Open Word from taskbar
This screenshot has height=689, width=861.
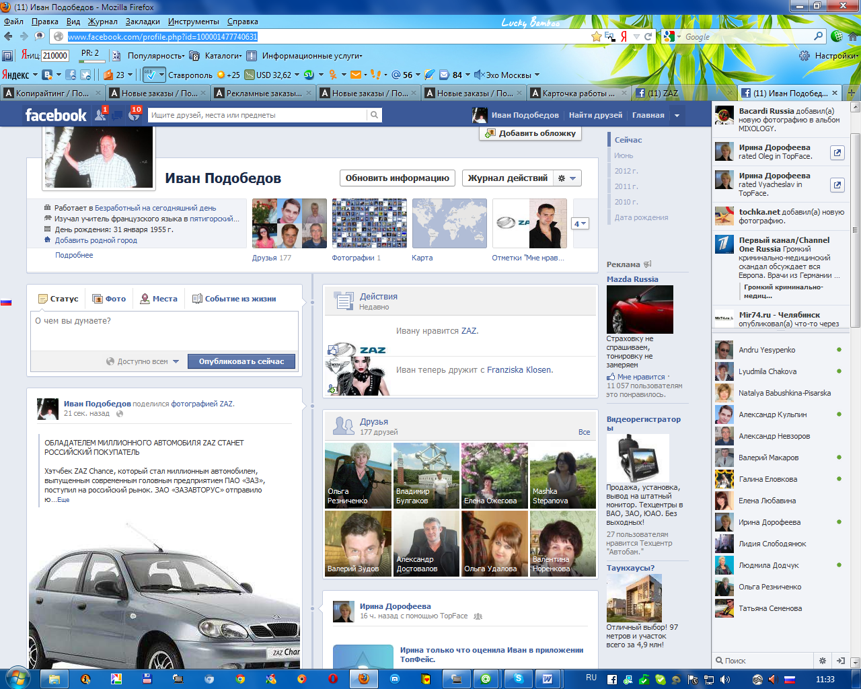(x=548, y=679)
